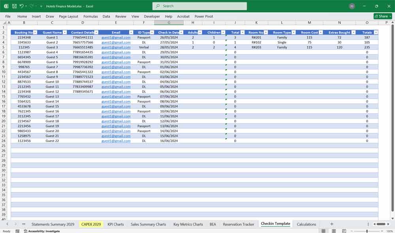This screenshot has width=395, height=233.
Task: Click the zoom slider in status bar
Action: [367, 231]
